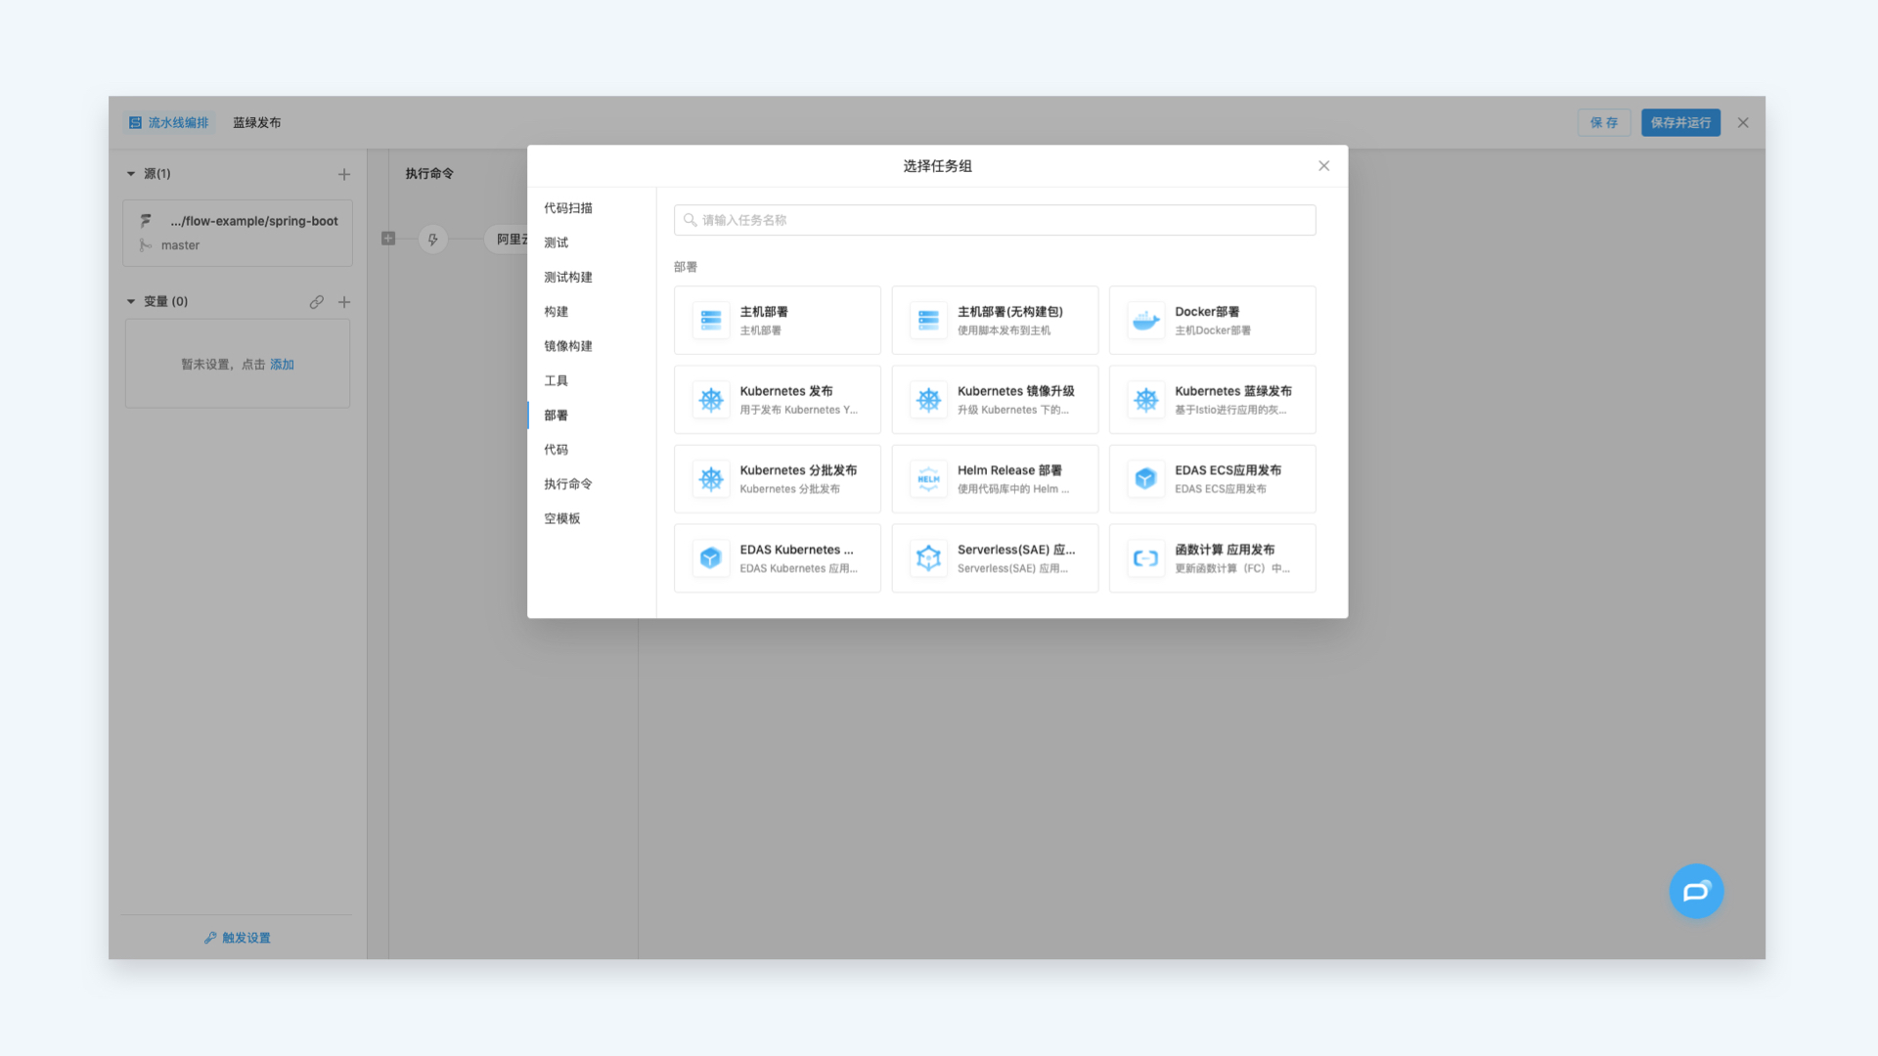Click the .../flow-example/spring-boot source name

[253, 220]
